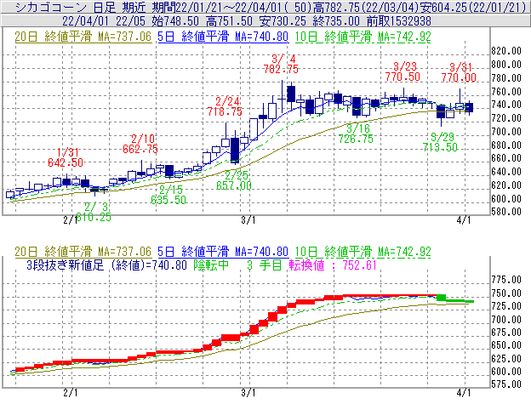
Task: Click the 転換値：752.61 text
Action: pyautogui.click(x=333, y=265)
